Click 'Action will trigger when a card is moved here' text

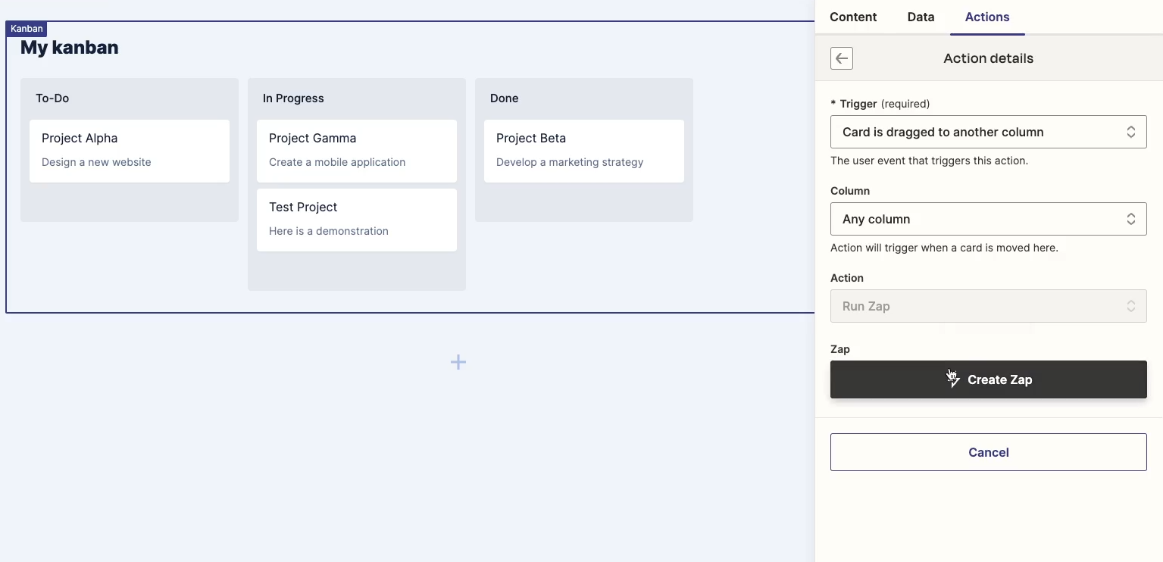944,248
